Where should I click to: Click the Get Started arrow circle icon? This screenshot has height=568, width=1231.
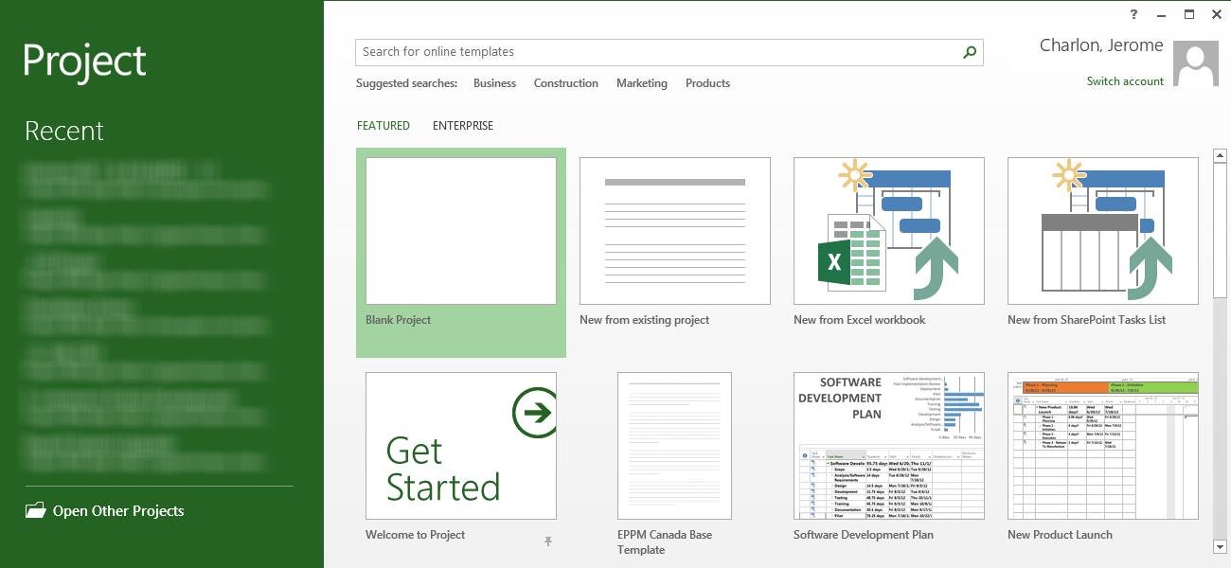click(534, 412)
